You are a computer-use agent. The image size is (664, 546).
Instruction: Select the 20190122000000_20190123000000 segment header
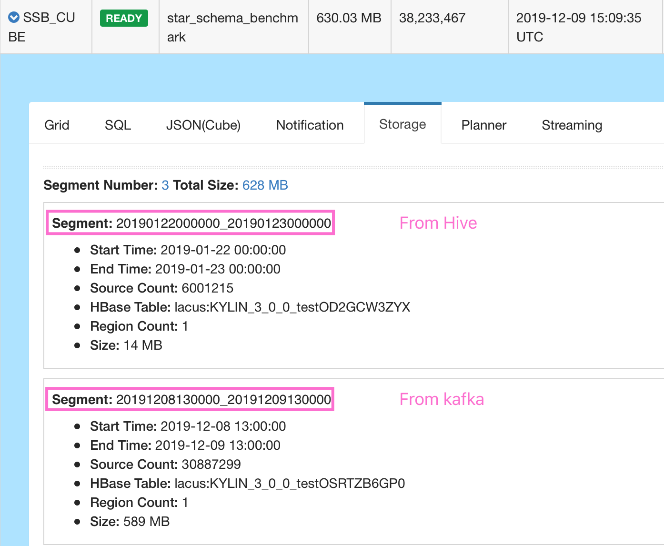tap(191, 223)
